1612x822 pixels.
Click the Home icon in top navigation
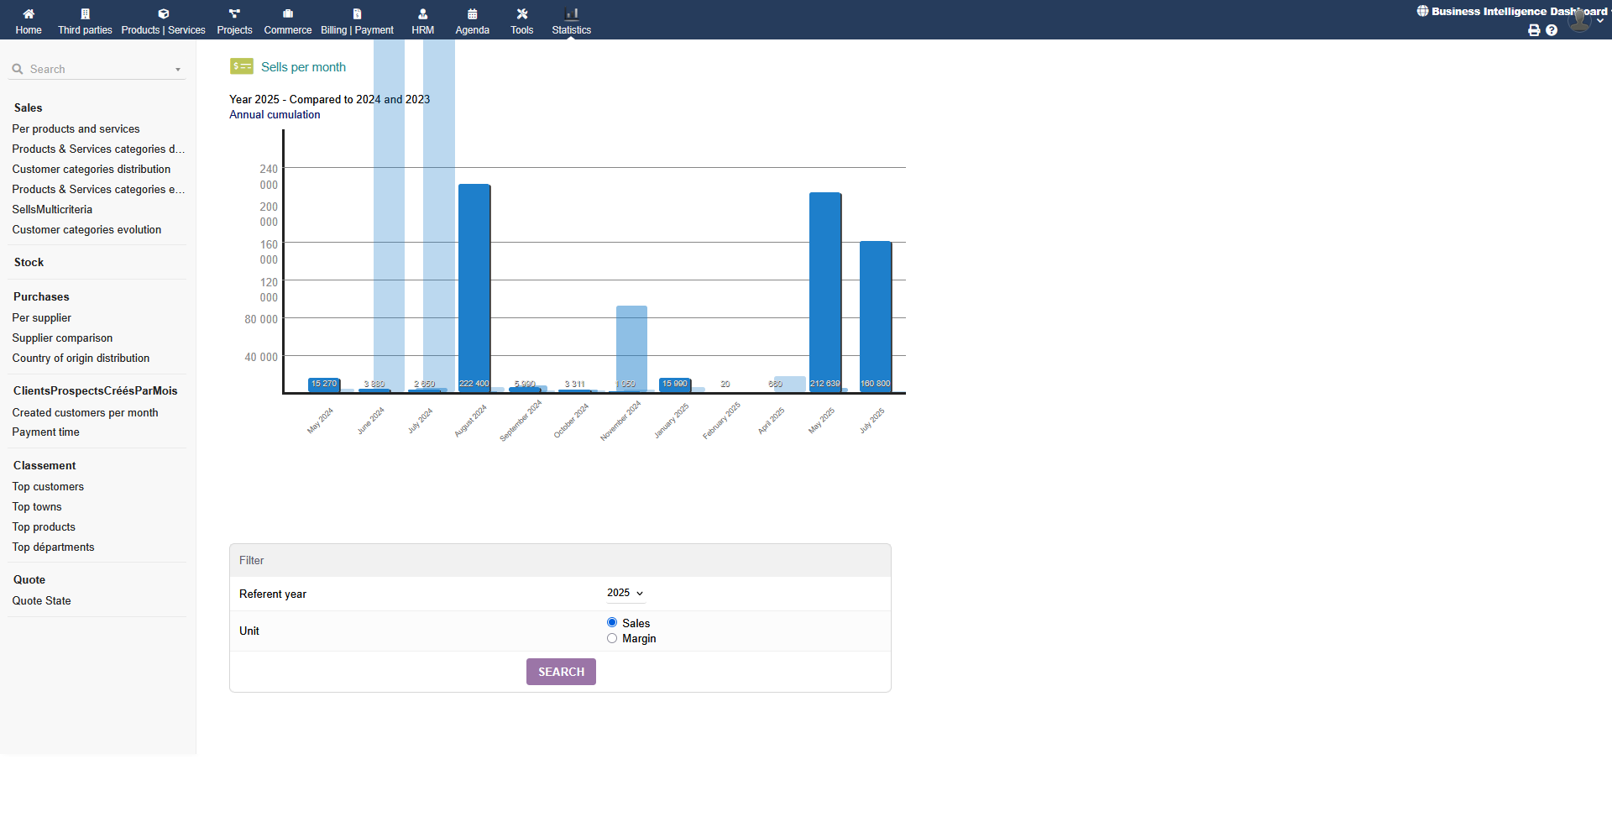29,14
